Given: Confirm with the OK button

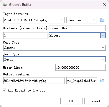Looking at the screenshot, I should [71, 101].
